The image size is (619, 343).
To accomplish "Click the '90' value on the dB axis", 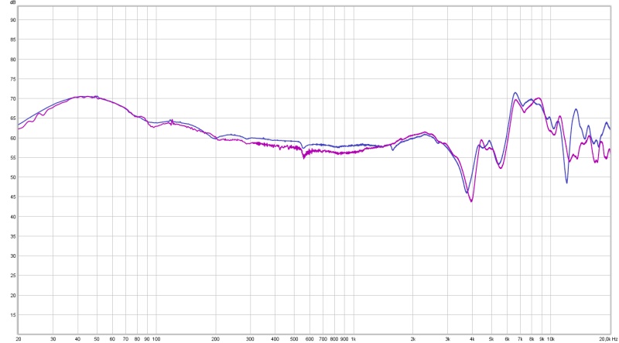I will 12,19.
